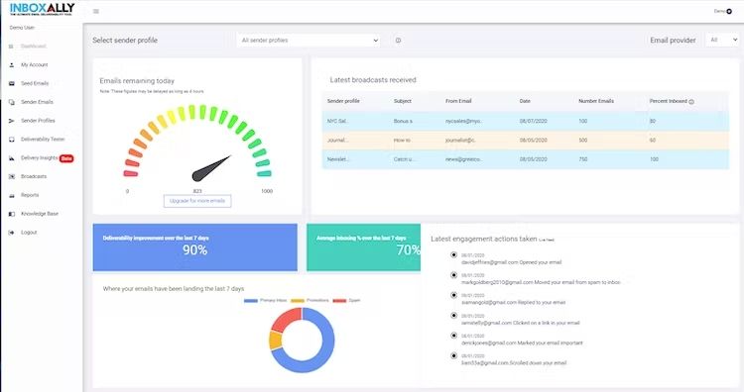Open the Reports sidebar item
744x392 pixels.
(x=30, y=195)
